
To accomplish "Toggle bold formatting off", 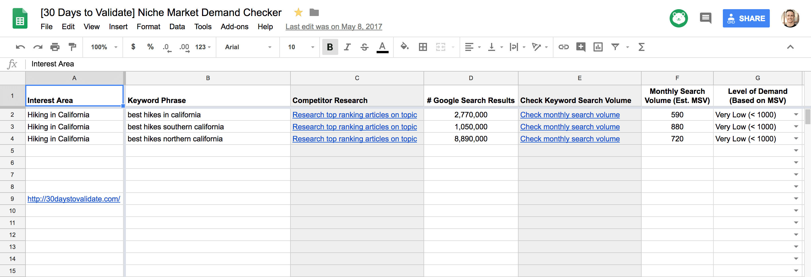I will (x=330, y=47).
